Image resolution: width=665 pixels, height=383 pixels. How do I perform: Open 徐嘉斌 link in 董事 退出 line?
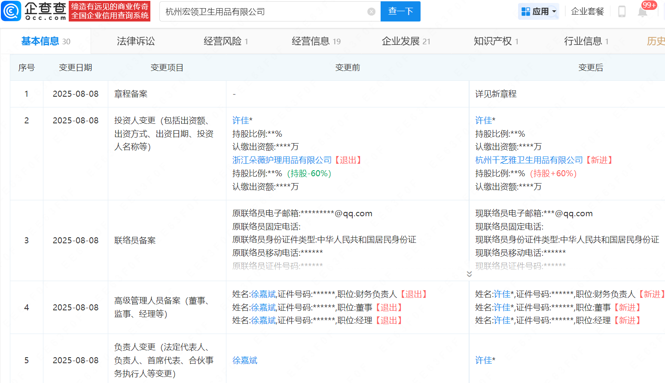coord(263,308)
